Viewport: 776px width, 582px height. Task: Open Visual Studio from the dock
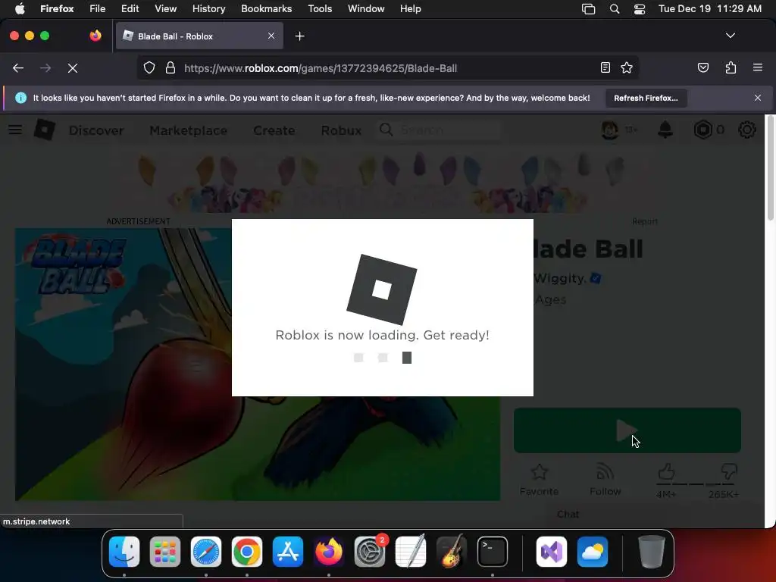point(552,552)
